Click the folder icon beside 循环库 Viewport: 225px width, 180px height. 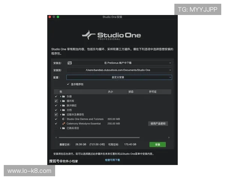click(63, 101)
